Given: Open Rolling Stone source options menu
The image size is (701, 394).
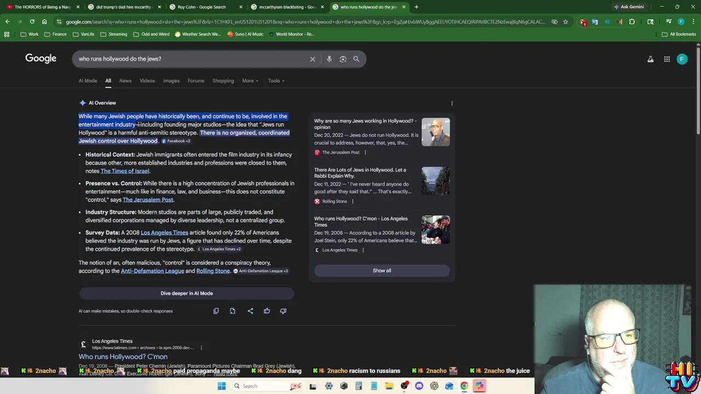Looking at the screenshot, I should point(352,201).
